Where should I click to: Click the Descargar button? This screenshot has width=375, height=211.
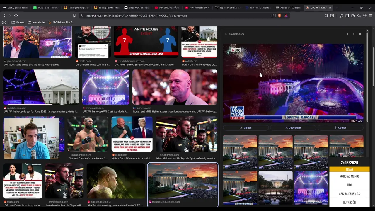coord(293,128)
